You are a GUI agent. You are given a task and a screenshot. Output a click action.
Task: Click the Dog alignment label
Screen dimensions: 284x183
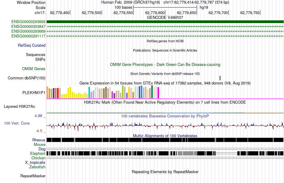[x=42, y=149]
